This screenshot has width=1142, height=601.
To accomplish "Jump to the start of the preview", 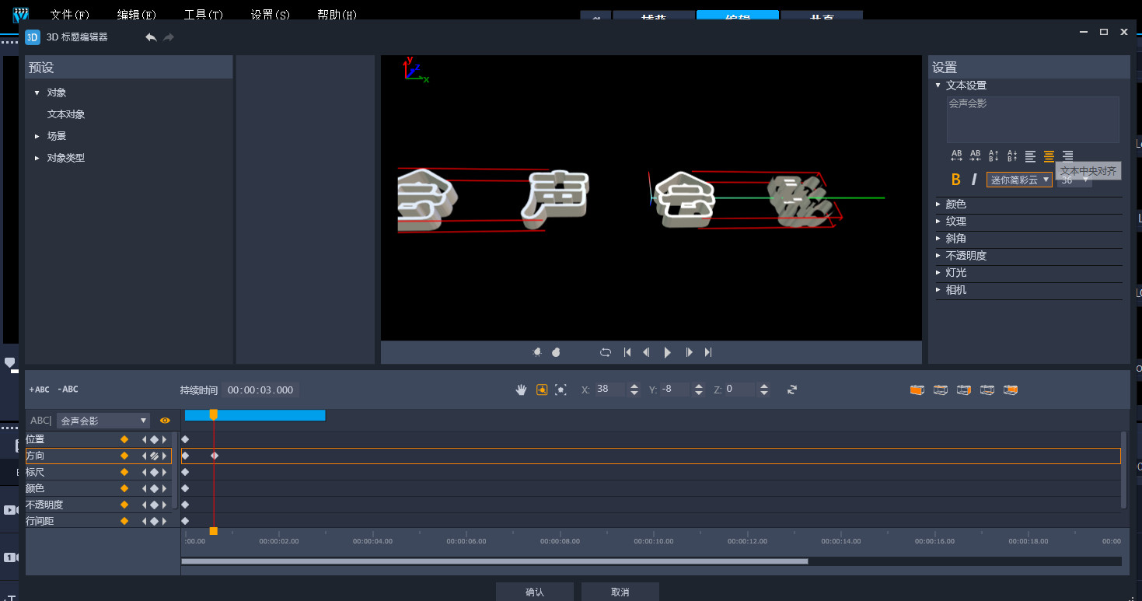I will (x=627, y=352).
